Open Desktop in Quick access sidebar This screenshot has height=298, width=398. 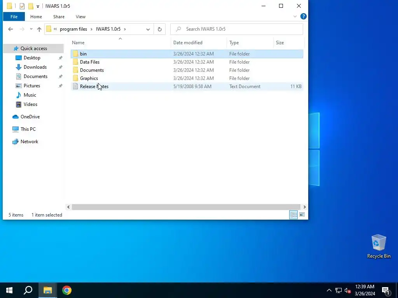[32, 58]
